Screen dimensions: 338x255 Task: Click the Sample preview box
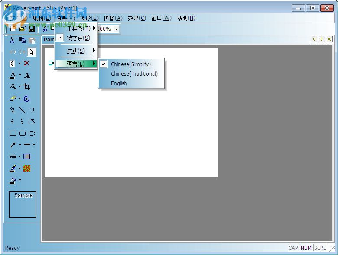23,204
